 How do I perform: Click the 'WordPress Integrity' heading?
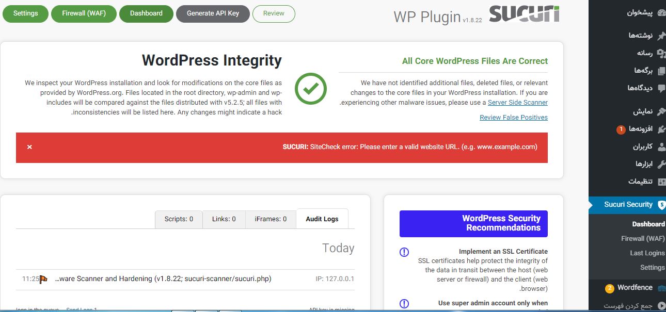tap(212, 60)
